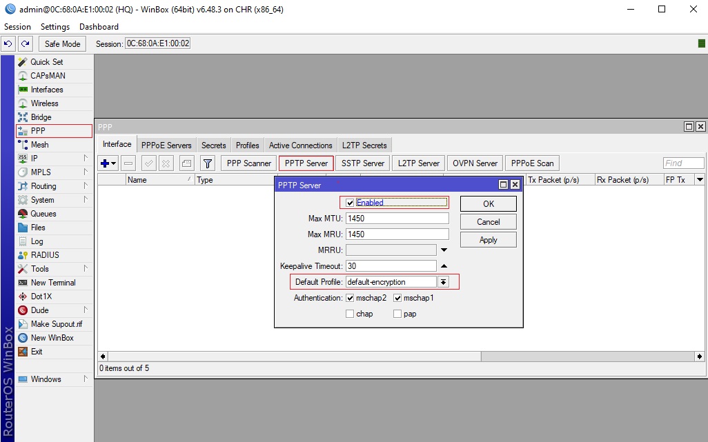Screen dimensions: 708x442
Task: Open the Log sidebar entry
Action: [x=37, y=241]
